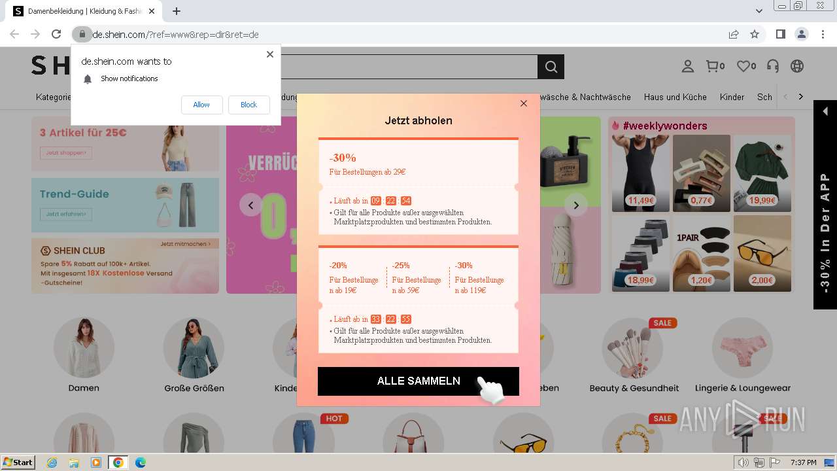Open File Explorer from taskbar

click(74, 462)
